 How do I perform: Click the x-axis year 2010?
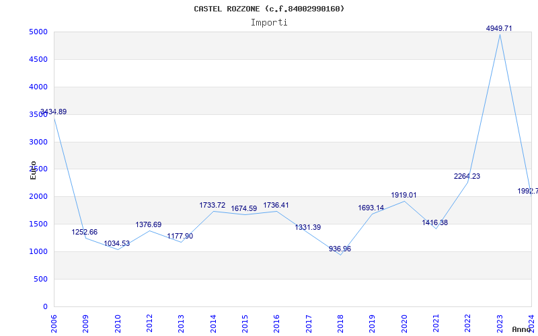117,324
